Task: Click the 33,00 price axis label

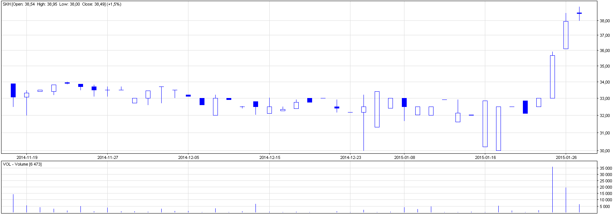Action: [604, 98]
